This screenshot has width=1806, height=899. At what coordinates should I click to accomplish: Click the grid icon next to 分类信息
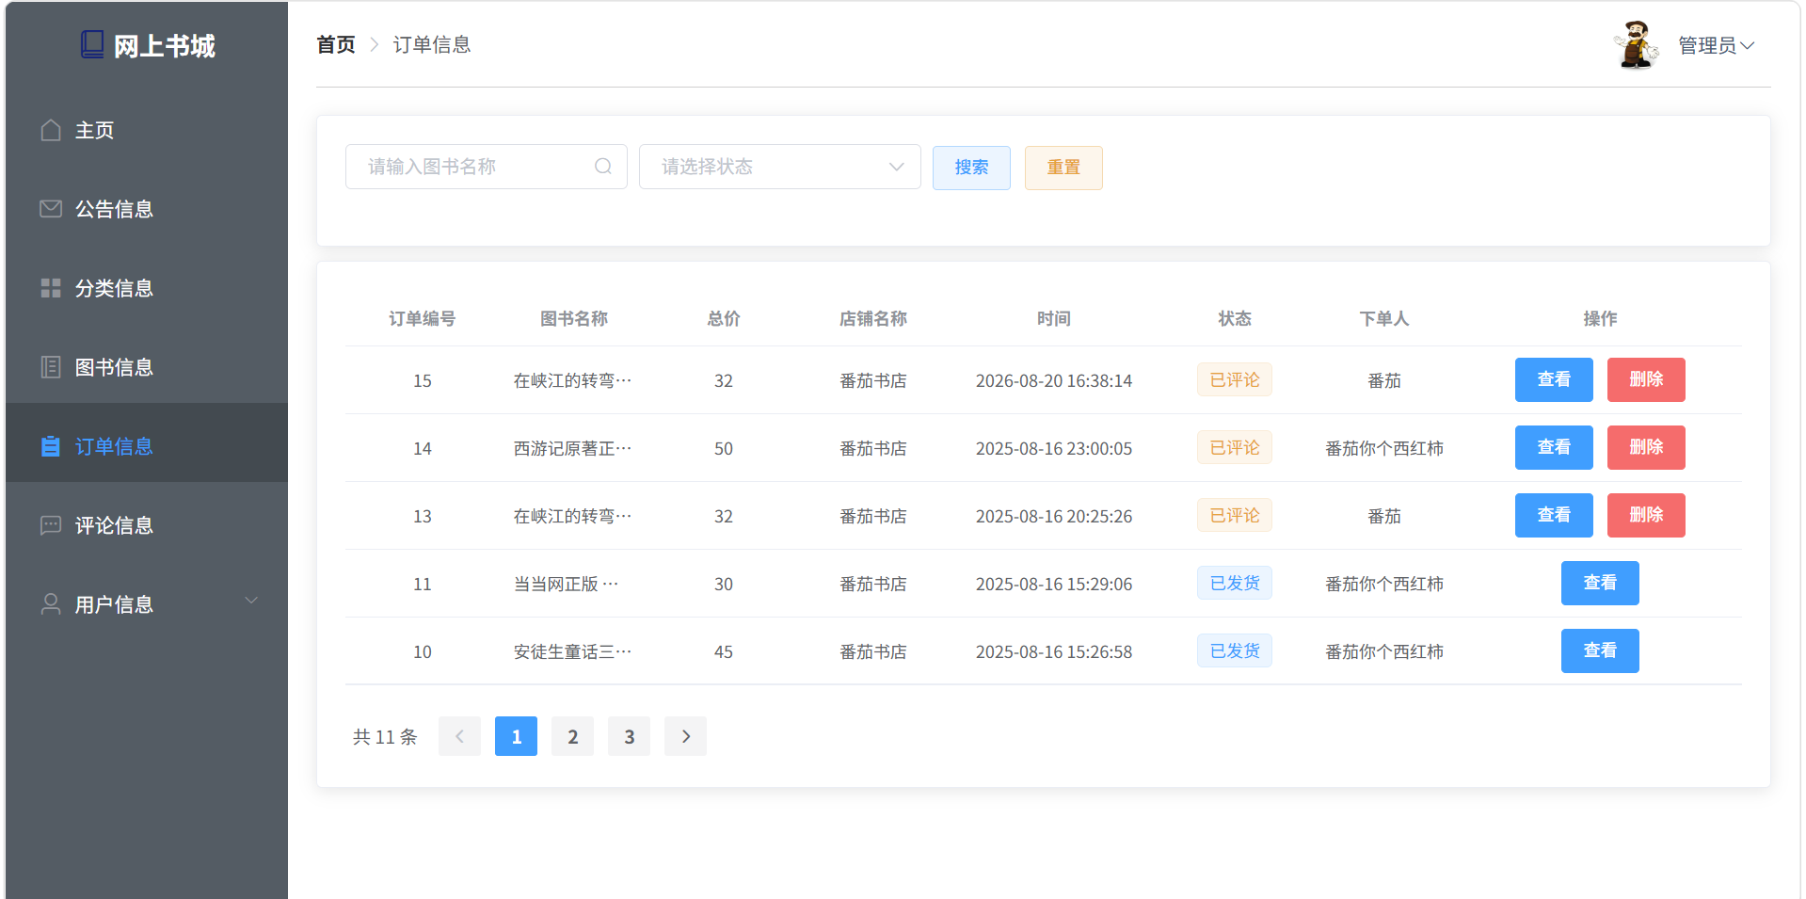tap(51, 288)
